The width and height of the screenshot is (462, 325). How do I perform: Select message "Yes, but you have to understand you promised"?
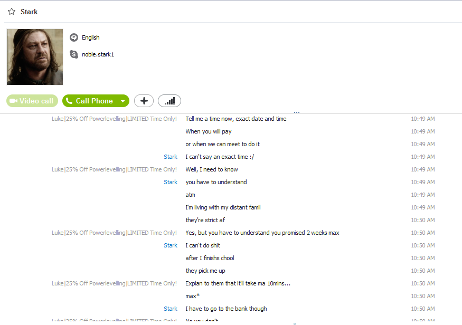(x=262, y=233)
